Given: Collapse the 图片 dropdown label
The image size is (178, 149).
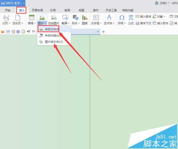Looking at the screenshot, I should tap(42, 23).
